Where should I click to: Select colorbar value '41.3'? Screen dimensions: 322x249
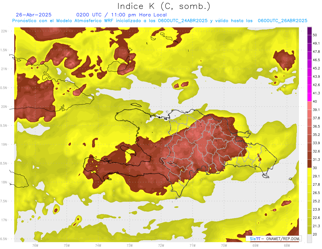click(316, 93)
